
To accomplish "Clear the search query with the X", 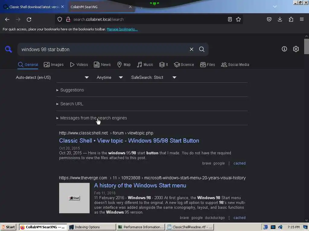I will (191, 49).
